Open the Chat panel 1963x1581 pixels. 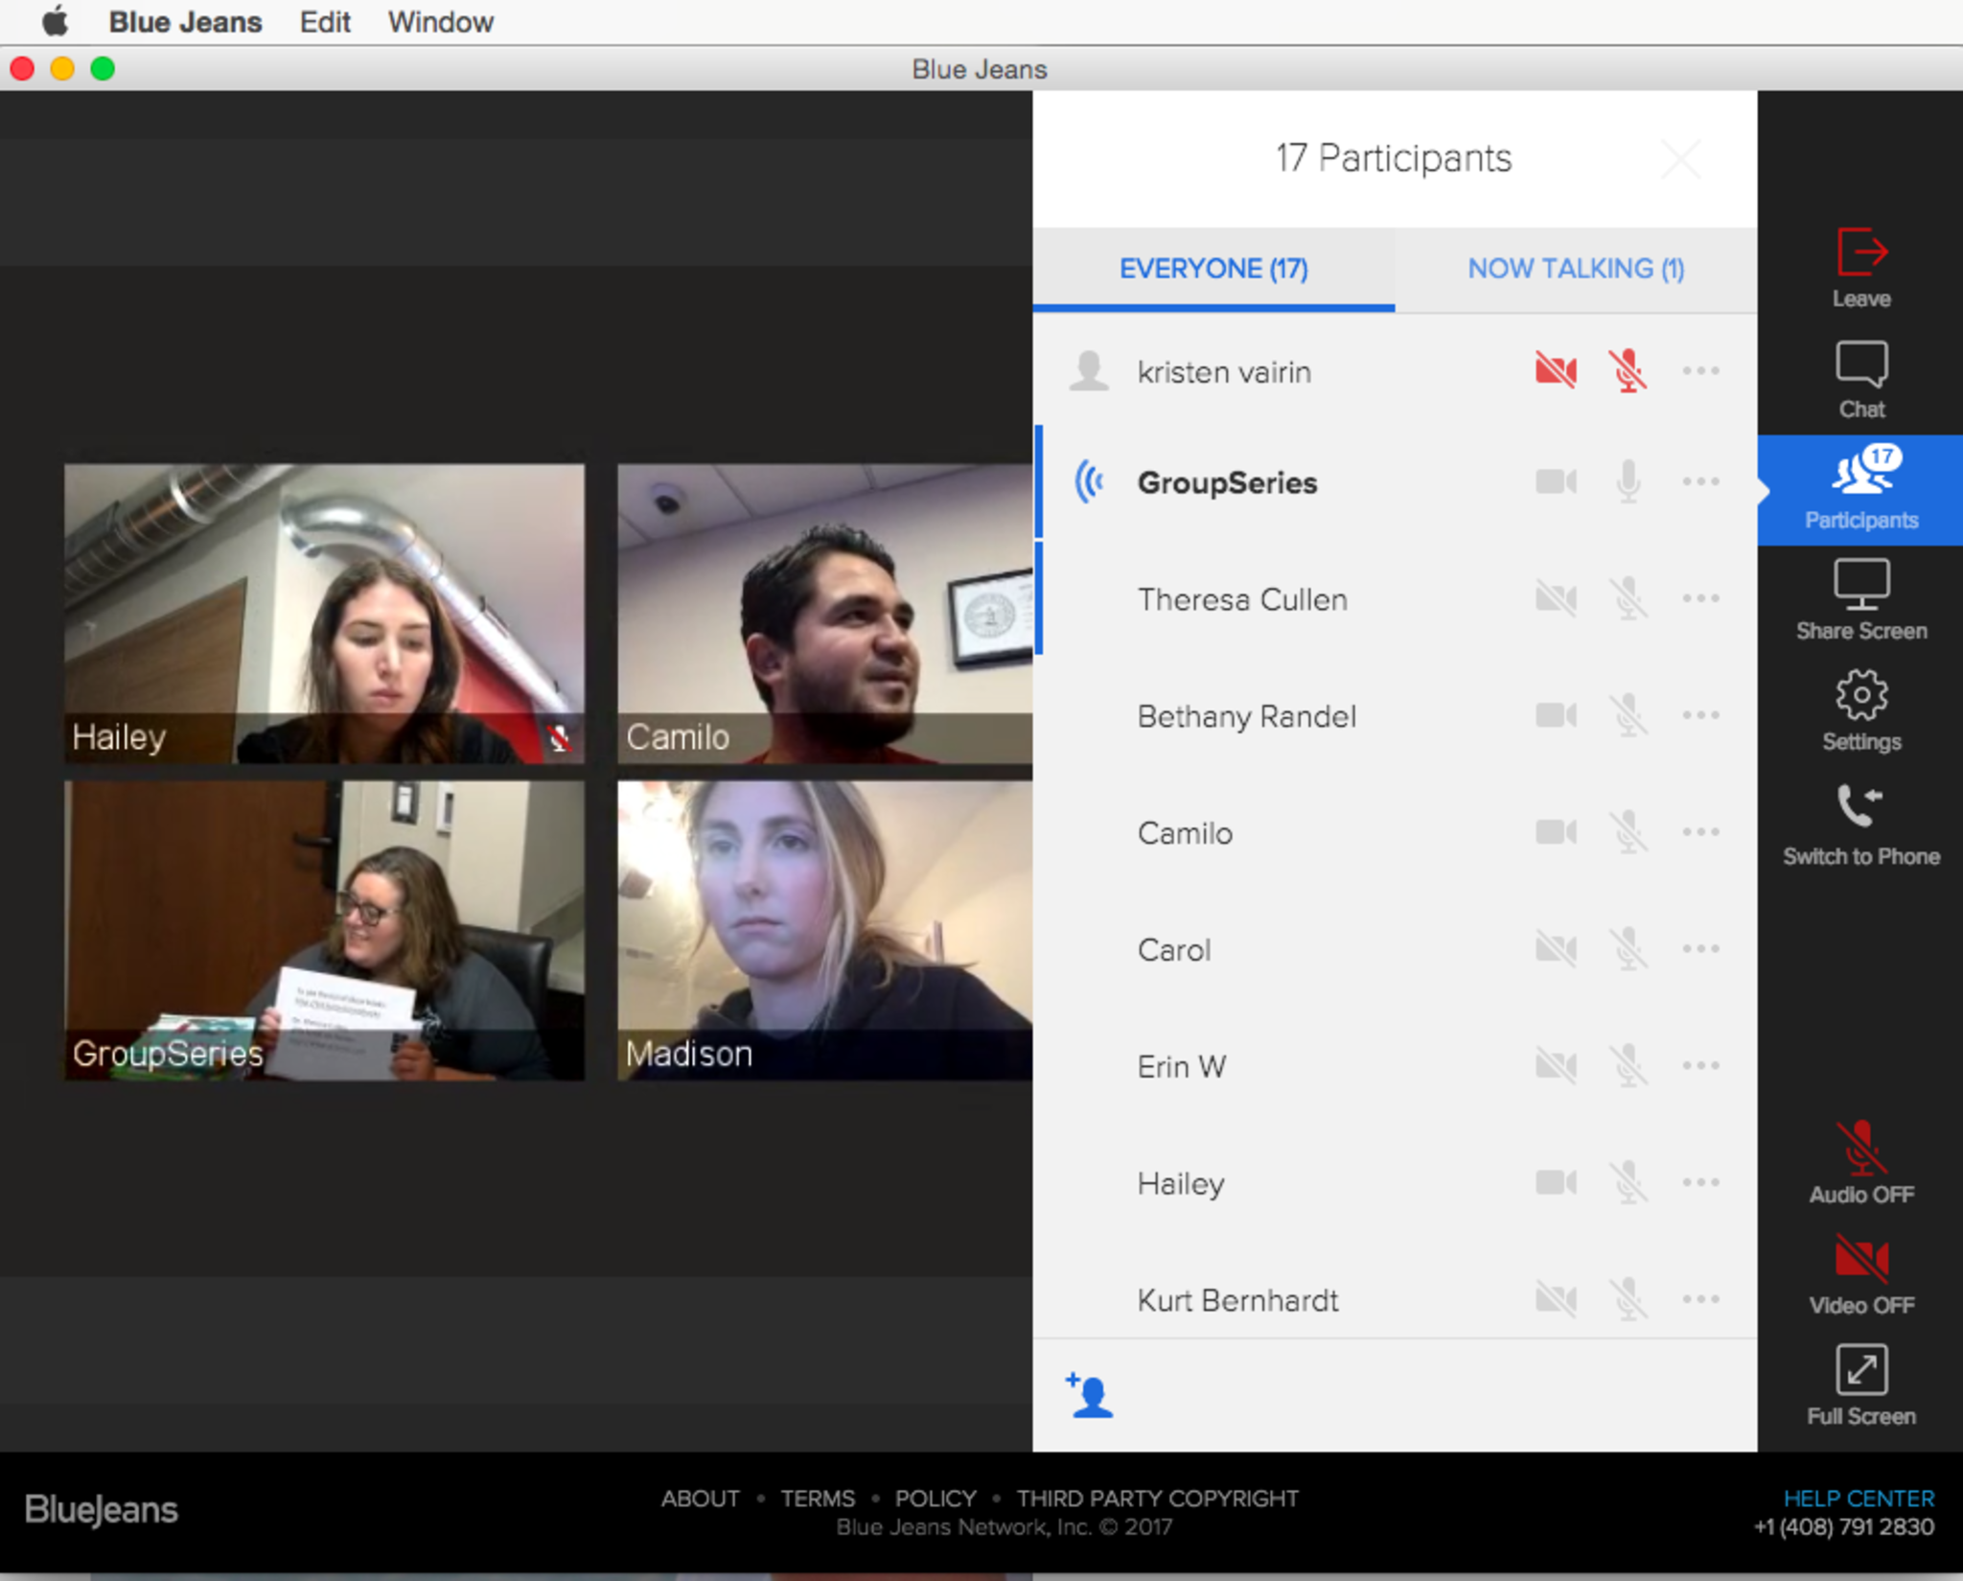(x=1860, y=365)
